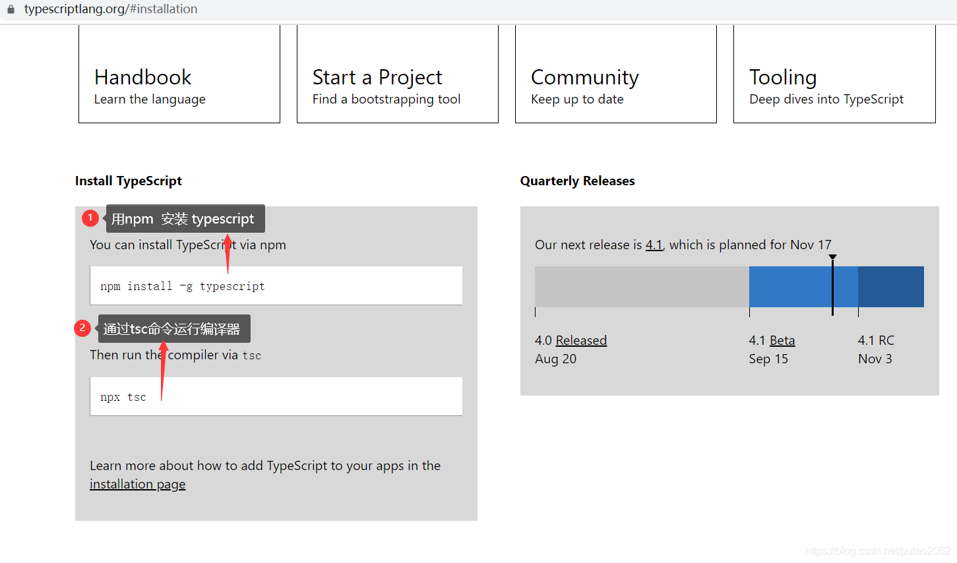Viewport: 957px width, 563px height.
Task: Open the 4.1 Beta link
Action: pos(782,340)
